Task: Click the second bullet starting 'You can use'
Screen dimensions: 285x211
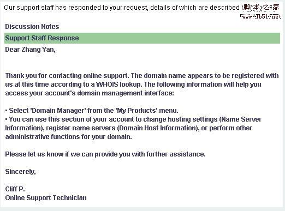Action: pyautogui.click(x=133, y=128)
